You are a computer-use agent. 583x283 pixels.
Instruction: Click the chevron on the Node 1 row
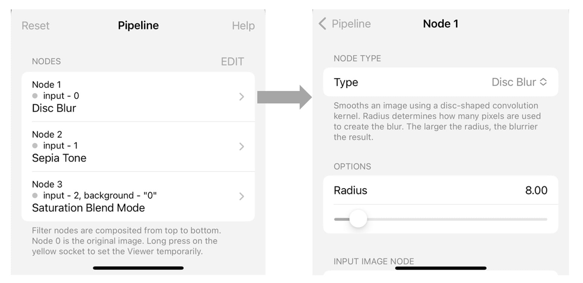(x=241, y=97)
